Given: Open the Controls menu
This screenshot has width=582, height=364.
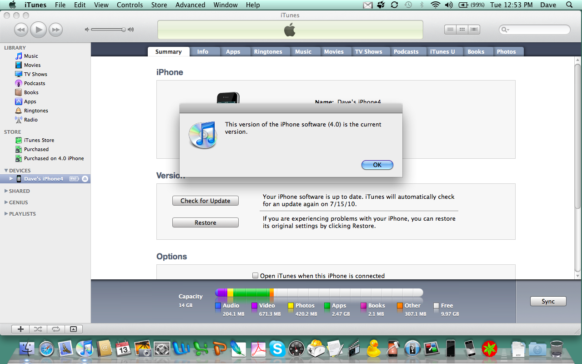Looking at the screenshot, I should click(130, 5).
